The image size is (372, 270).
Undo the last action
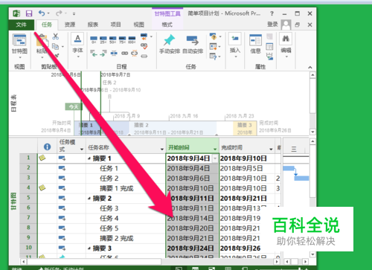[42, 13]
